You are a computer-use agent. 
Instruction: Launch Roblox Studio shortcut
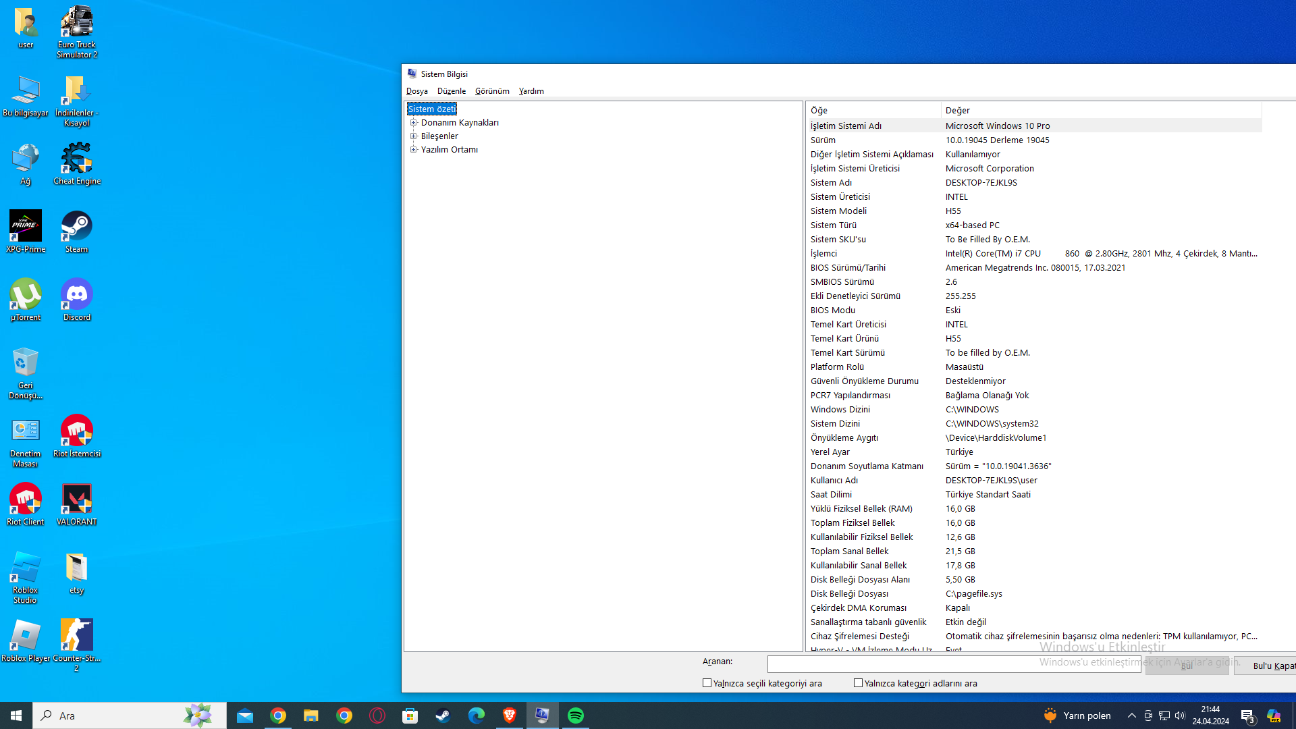click(26, 577)
